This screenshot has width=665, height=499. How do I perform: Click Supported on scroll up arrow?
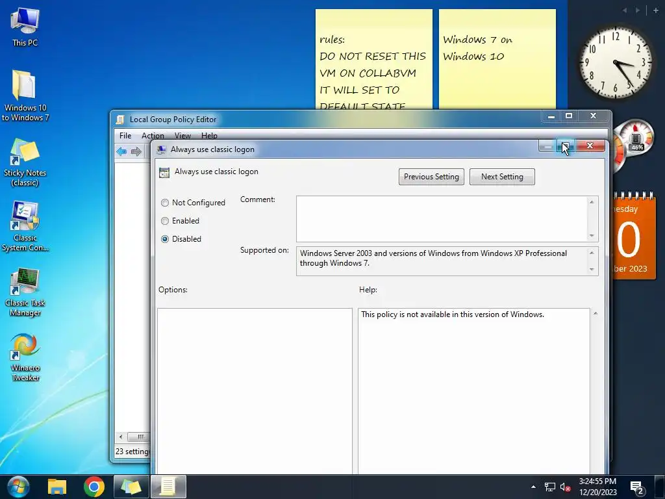592,253
